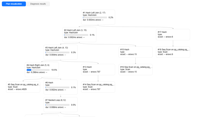Open the Diagnosis results tab
204x119 pixels.
pyautogui.click(x=38, y=4)
